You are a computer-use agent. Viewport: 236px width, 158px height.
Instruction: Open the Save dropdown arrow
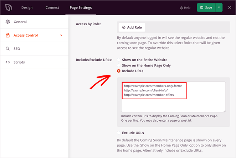pos(219,7)
